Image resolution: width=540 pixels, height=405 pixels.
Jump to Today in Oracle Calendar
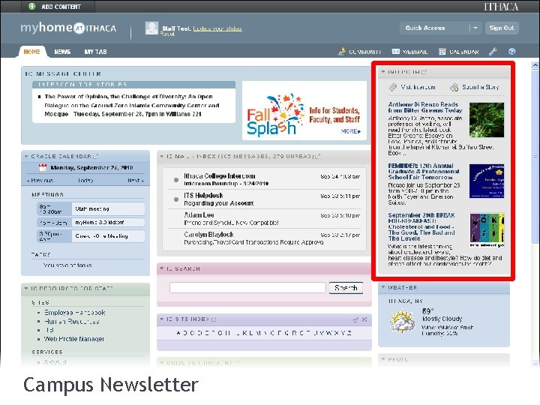[85, 181]
